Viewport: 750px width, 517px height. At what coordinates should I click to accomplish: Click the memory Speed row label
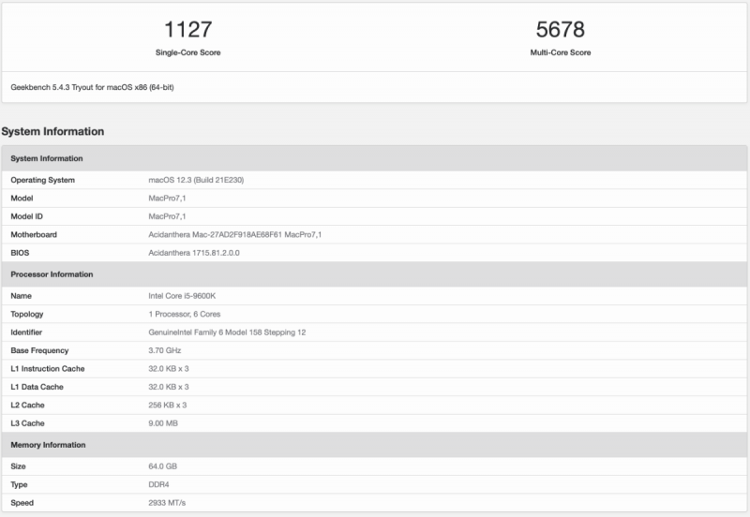pyautogui.click(x=22, y=503)
